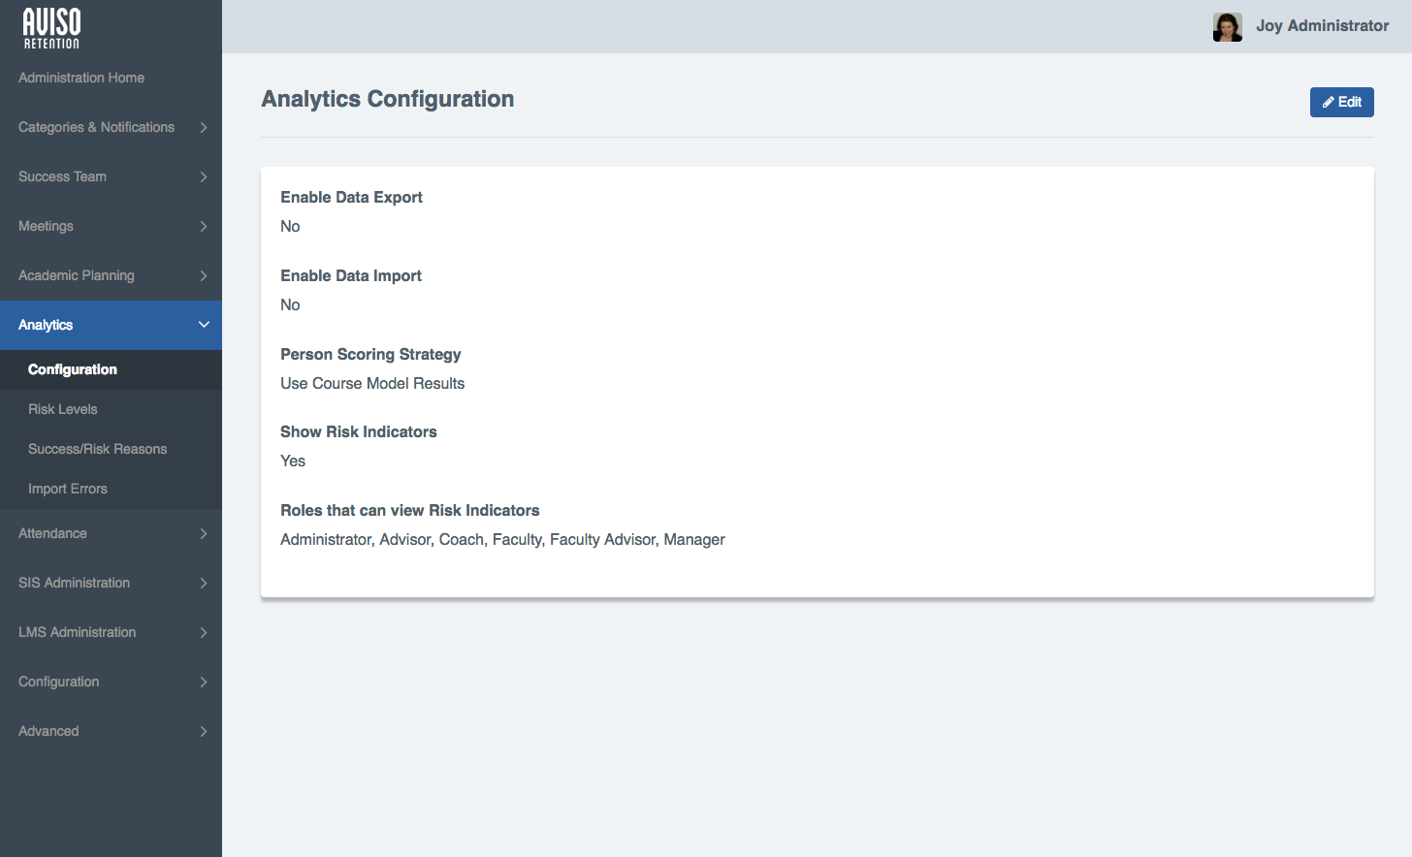This screenshot has width=1412, height=857.
Task: Expand SIS Administration chevron
Action: click(204, 583)
